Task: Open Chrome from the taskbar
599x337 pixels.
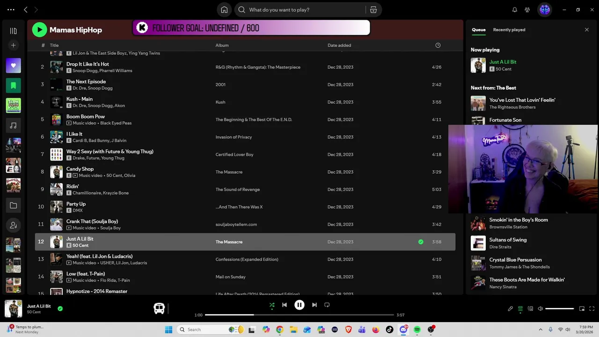Action: [279, 330]
